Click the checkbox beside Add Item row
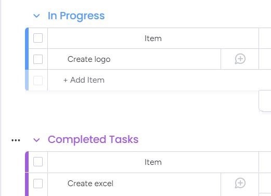 point(38,81)
